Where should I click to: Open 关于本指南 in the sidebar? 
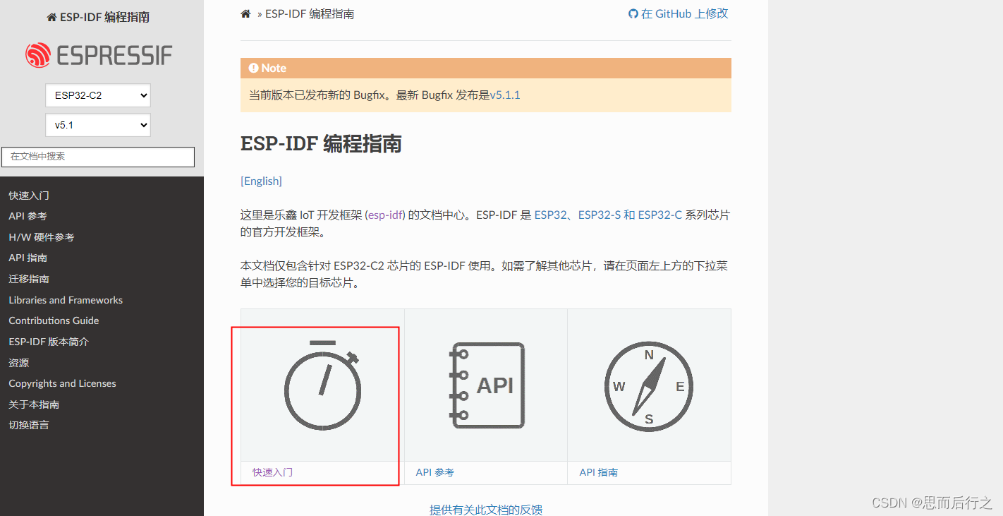tap(34, 404)
